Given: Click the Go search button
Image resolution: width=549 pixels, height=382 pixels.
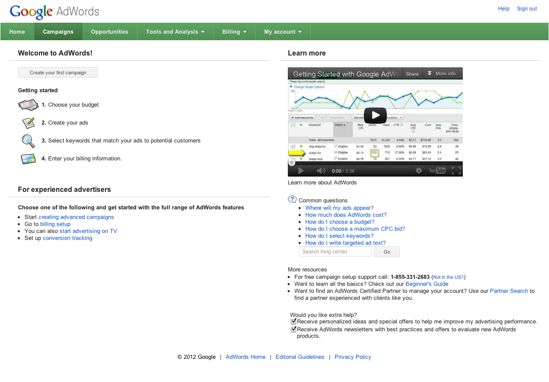Looking at the screenshot, I should click(387, 252).
